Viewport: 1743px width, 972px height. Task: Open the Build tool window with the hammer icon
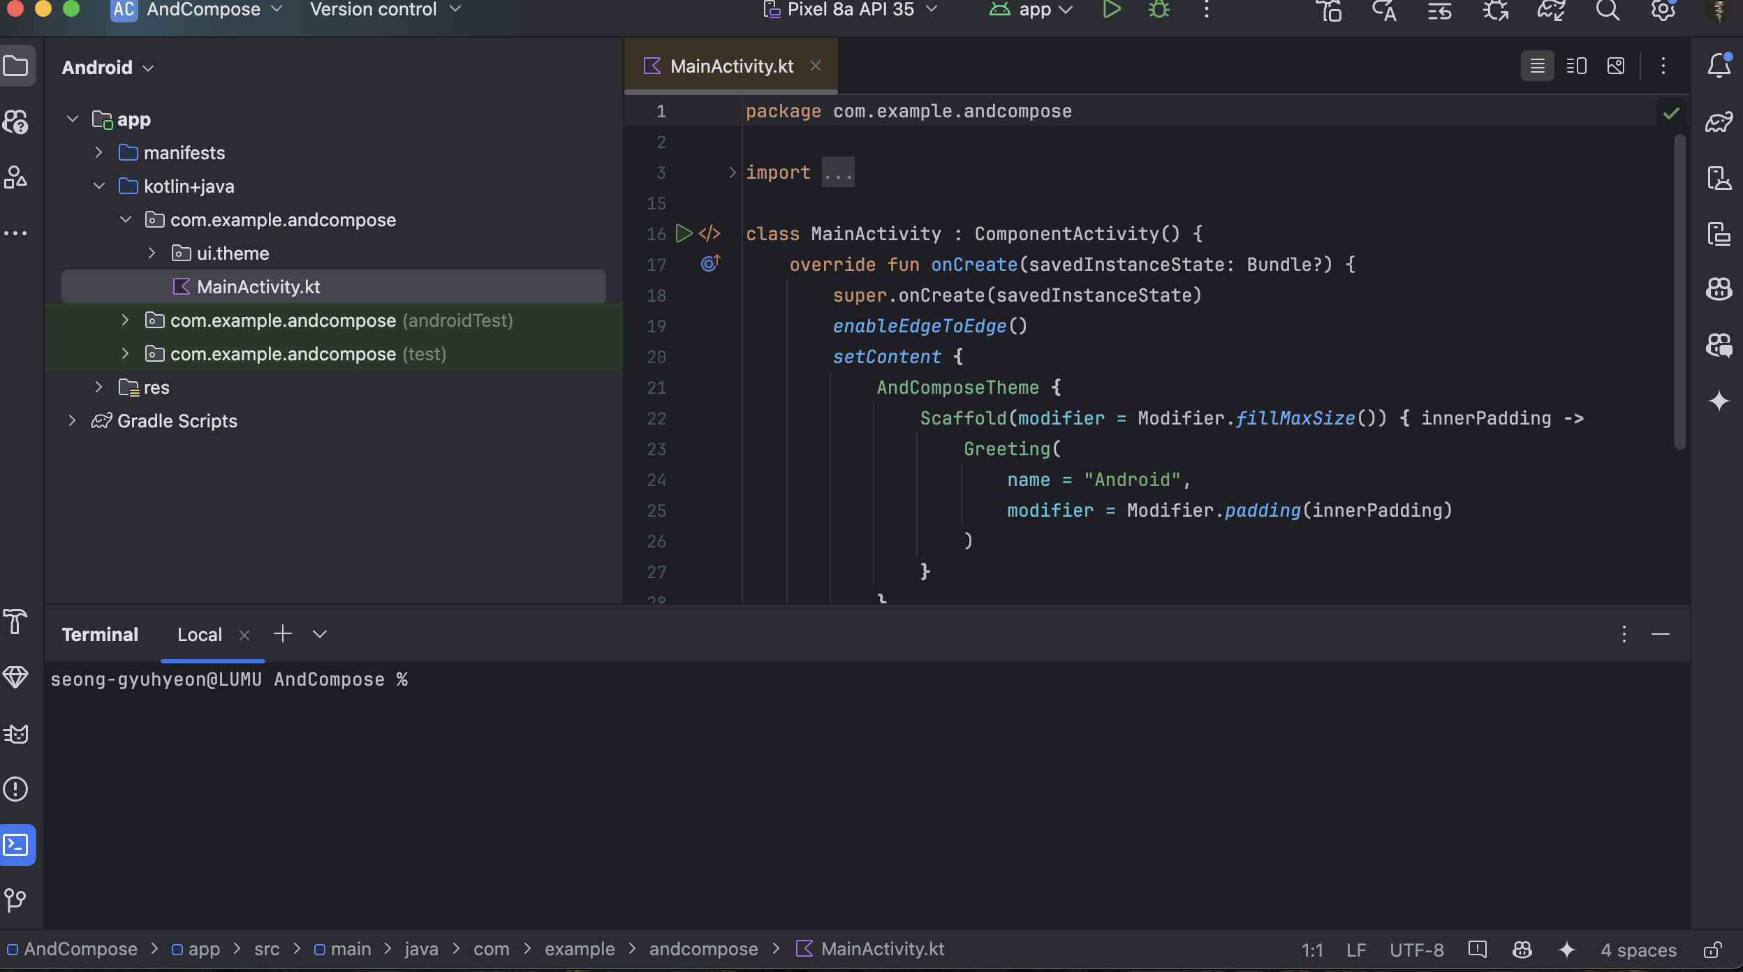15,621
